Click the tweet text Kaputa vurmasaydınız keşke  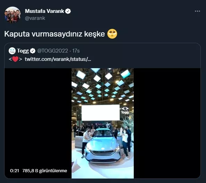55,34
